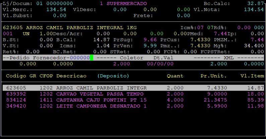
Task: Click the Vl.Item 11.98 cell
Action: click(256, 106)
